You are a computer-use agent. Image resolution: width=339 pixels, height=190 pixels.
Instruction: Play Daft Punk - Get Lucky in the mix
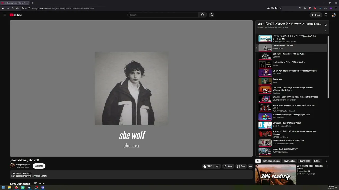point(291,90)
